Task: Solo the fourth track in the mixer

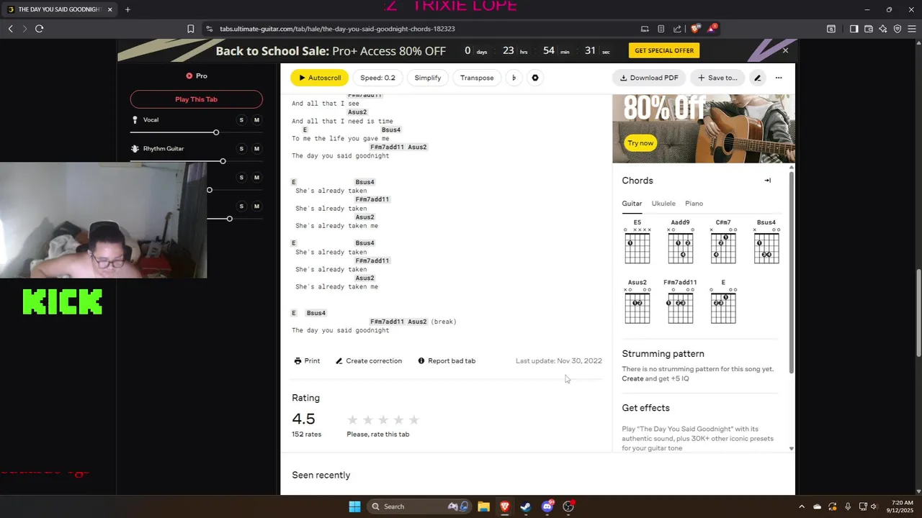Action: pos(241,206)
